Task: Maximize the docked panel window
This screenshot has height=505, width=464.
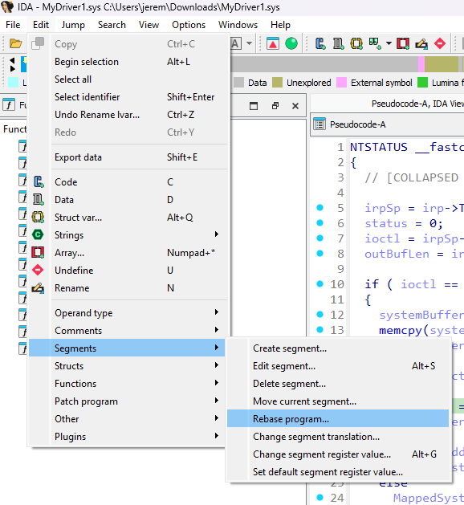Action: tap(254, 106)
